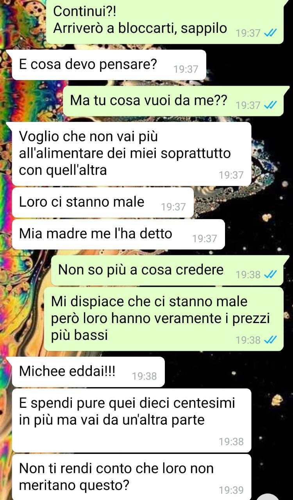This screenshot has height=500, width=293.
Task: Tap read receipt ticks on 'Ma tu cosa vuoi da me??'
Action: click(271, 105)
